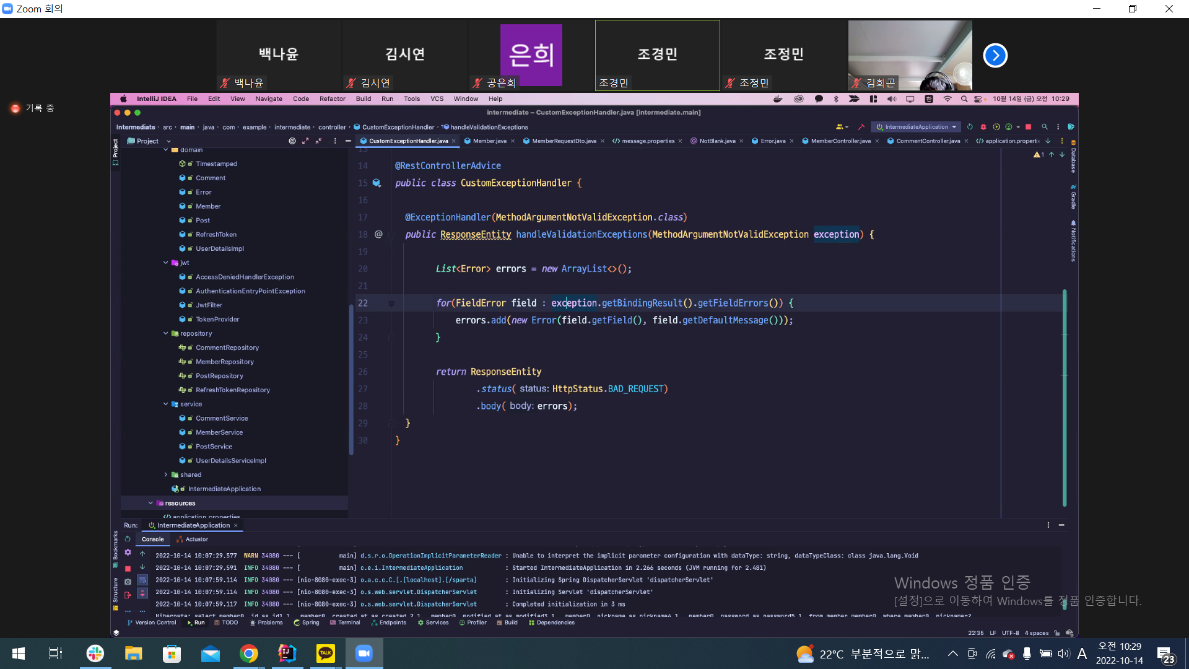The image size is (1189, 669).
Task: Click the Build hammer icon
Action: coord(861,127)
